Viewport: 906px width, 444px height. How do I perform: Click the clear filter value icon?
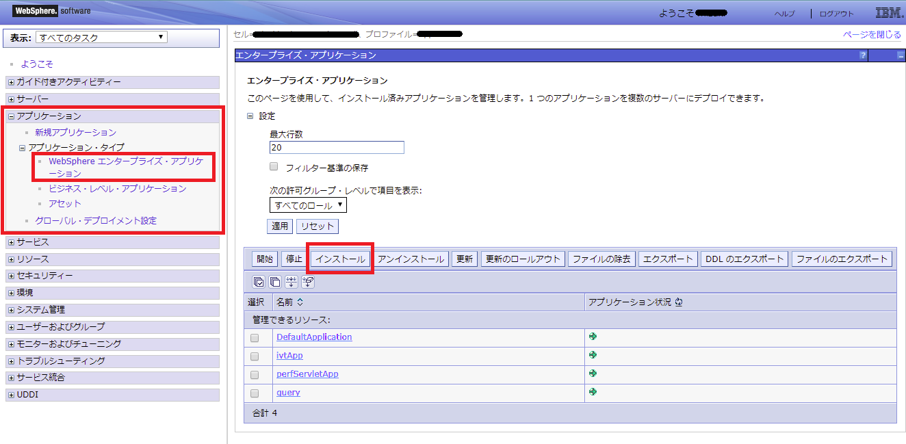click(x=308, y=281)
